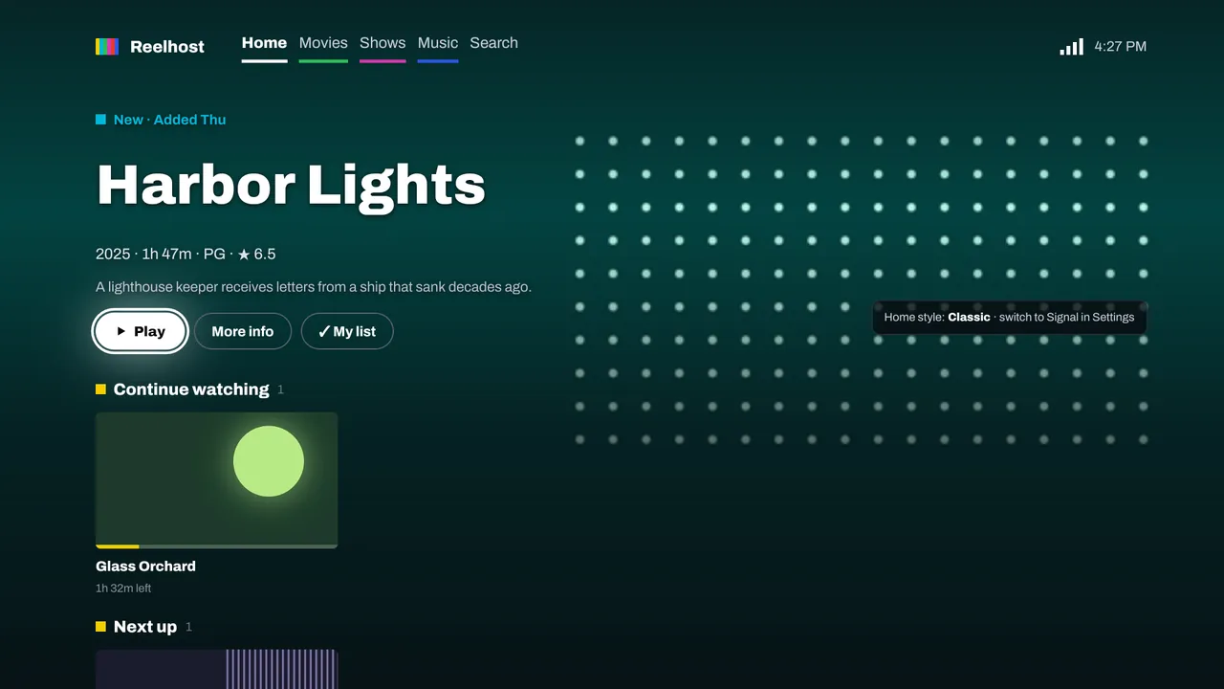
Task: Click the Glass Orchard progress bar
Action: [x=217, y=546]
